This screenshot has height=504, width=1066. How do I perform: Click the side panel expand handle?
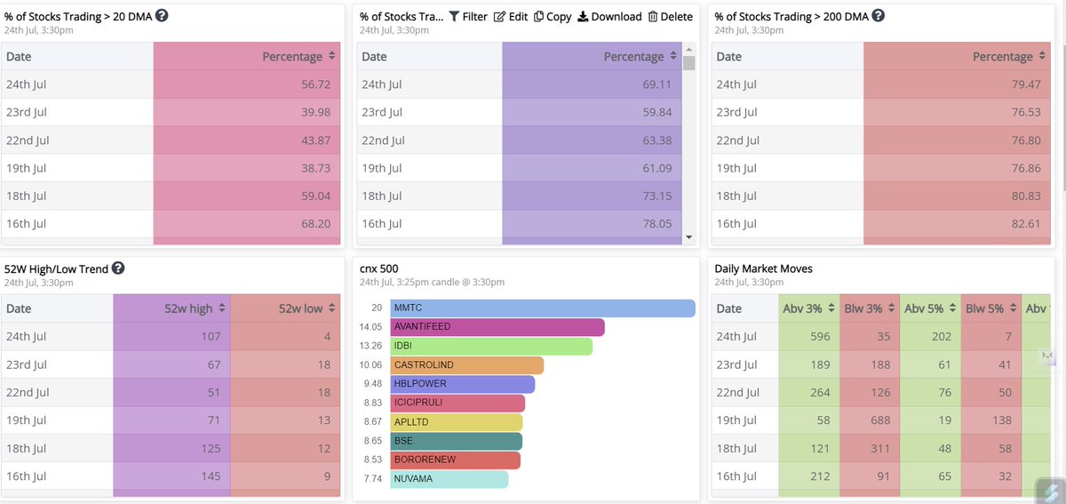click(x=1047, y=356)
